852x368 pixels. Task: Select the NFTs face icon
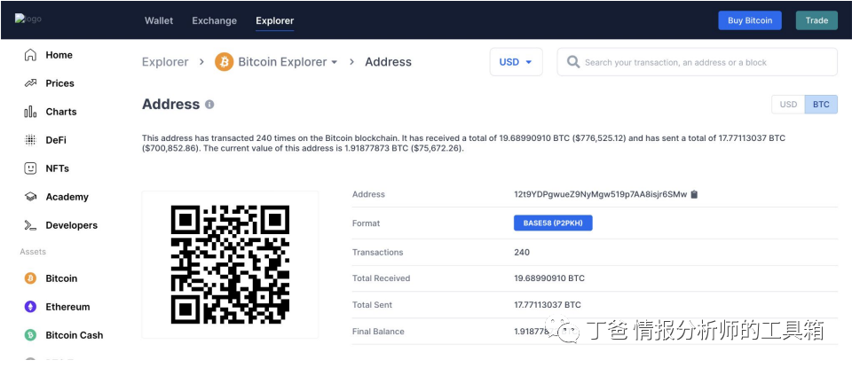point(30,168)
